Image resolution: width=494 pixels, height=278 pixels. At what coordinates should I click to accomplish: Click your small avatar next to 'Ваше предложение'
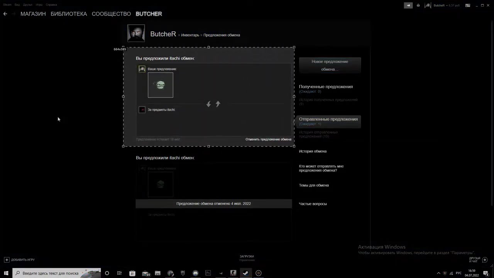click(x=142, y=69)
